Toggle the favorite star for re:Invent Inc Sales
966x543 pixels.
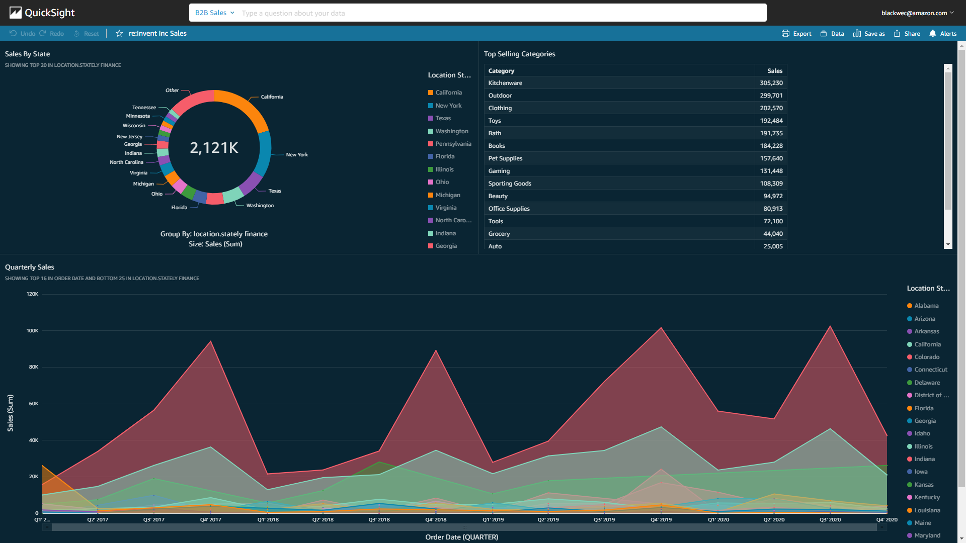tap(117, 33)
